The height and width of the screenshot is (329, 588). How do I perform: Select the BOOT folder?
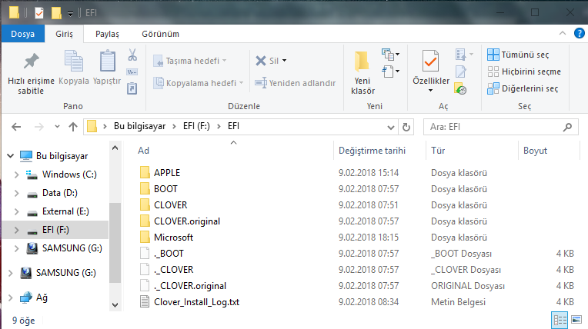coord(165,189)
